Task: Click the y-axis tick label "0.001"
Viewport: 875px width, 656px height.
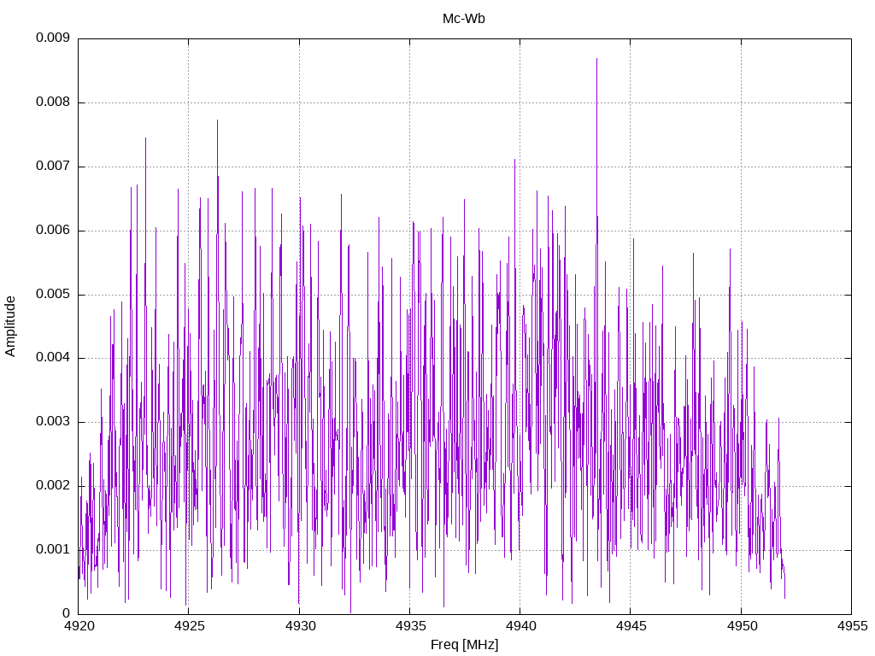Action: pos(53,549)
